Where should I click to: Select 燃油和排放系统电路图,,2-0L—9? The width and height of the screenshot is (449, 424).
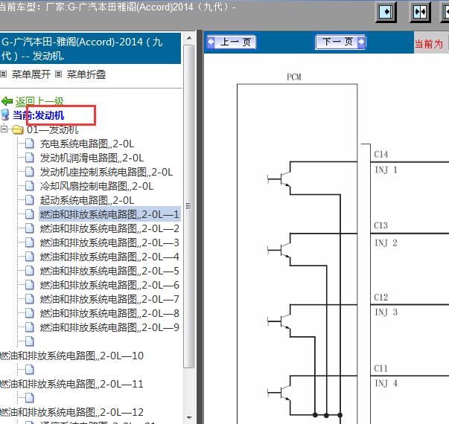109,327
